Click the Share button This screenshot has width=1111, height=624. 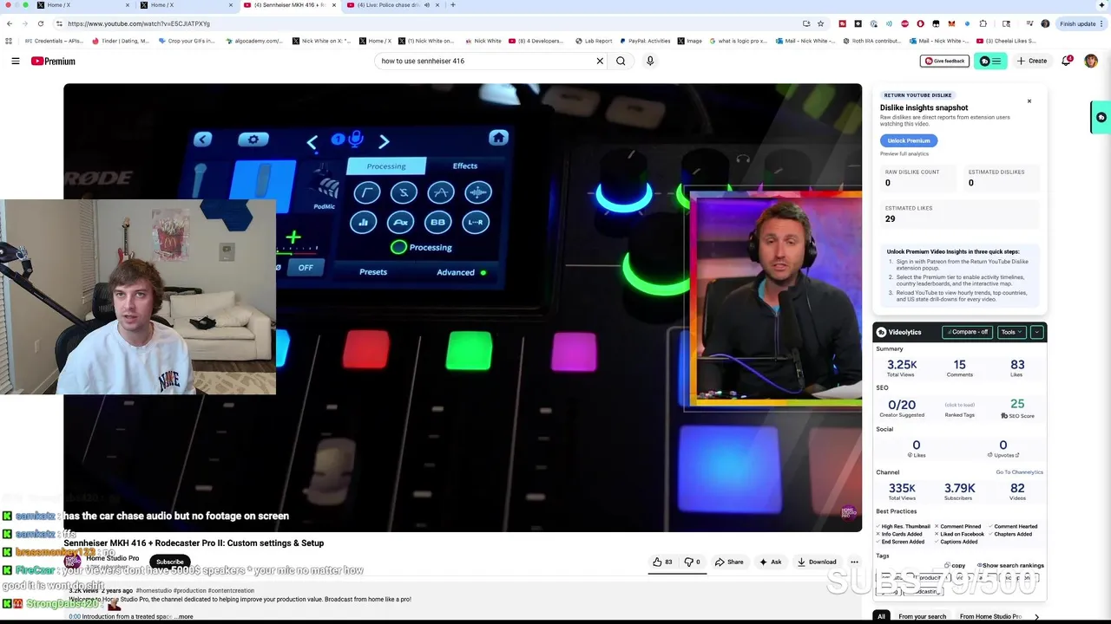click(x=729, y=562)
